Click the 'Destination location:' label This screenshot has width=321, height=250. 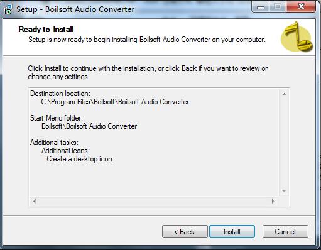click(x=60, y=94)
